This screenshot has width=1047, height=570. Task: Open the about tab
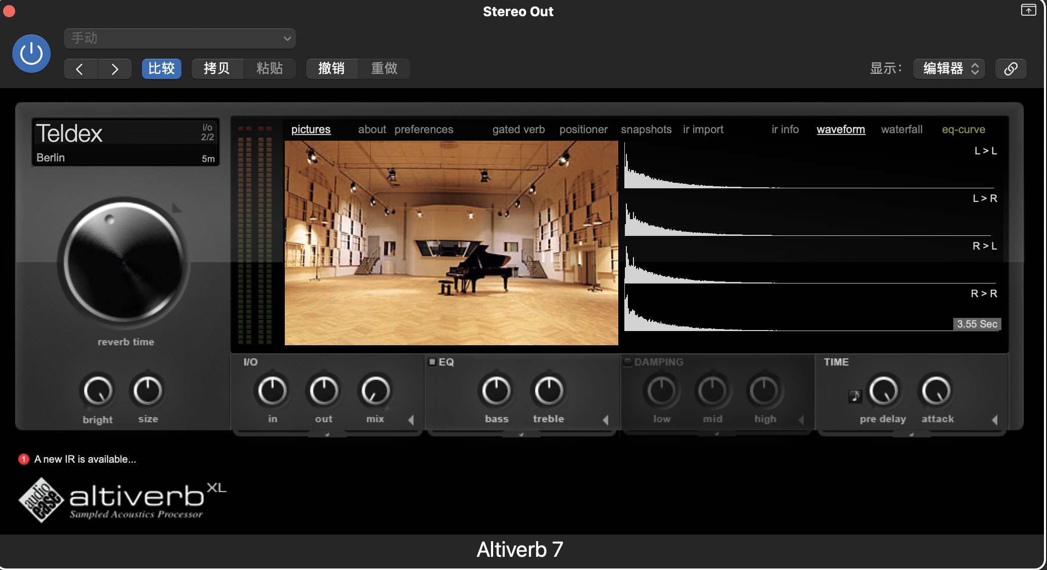(372, 130)
